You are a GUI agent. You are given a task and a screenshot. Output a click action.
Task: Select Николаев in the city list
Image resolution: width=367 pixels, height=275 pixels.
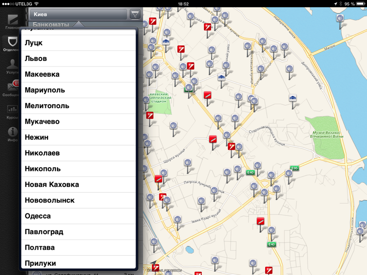[78, 153]
